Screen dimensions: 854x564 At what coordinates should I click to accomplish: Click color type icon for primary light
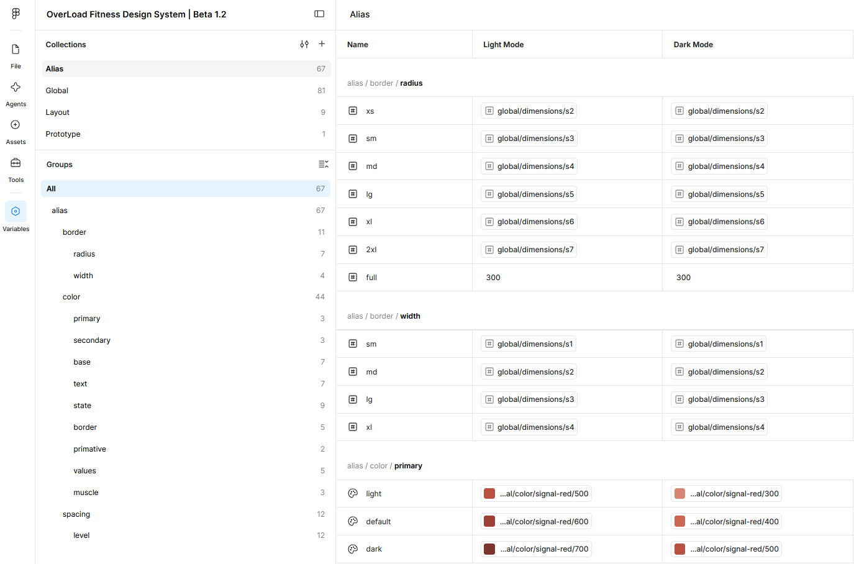click(x=353, y=493)
